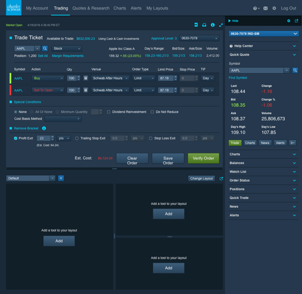This screenshot has width=302, height=294.
Task: Click the print icon above Trade Ticket
Action: [204, 25]
